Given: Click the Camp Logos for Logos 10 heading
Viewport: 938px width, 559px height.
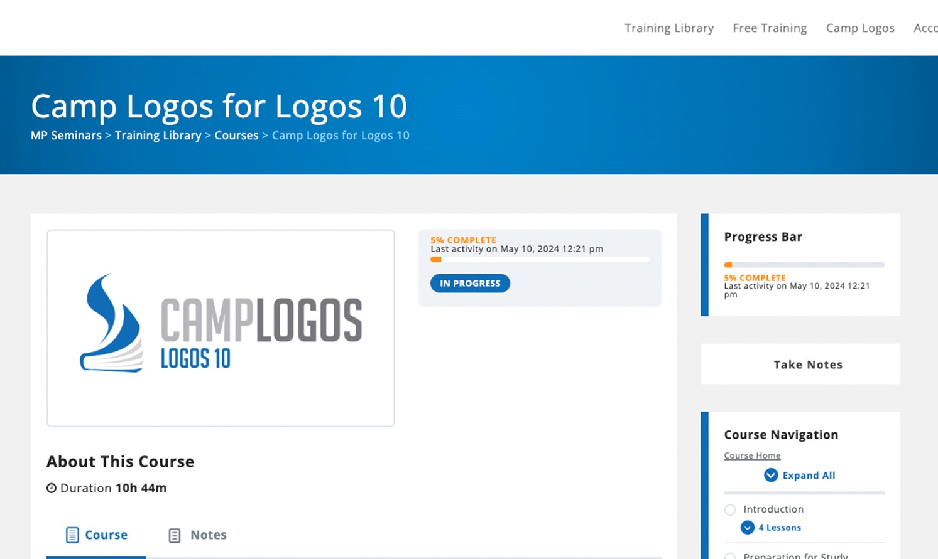Looking at the screenshot, I should point(219,106).
